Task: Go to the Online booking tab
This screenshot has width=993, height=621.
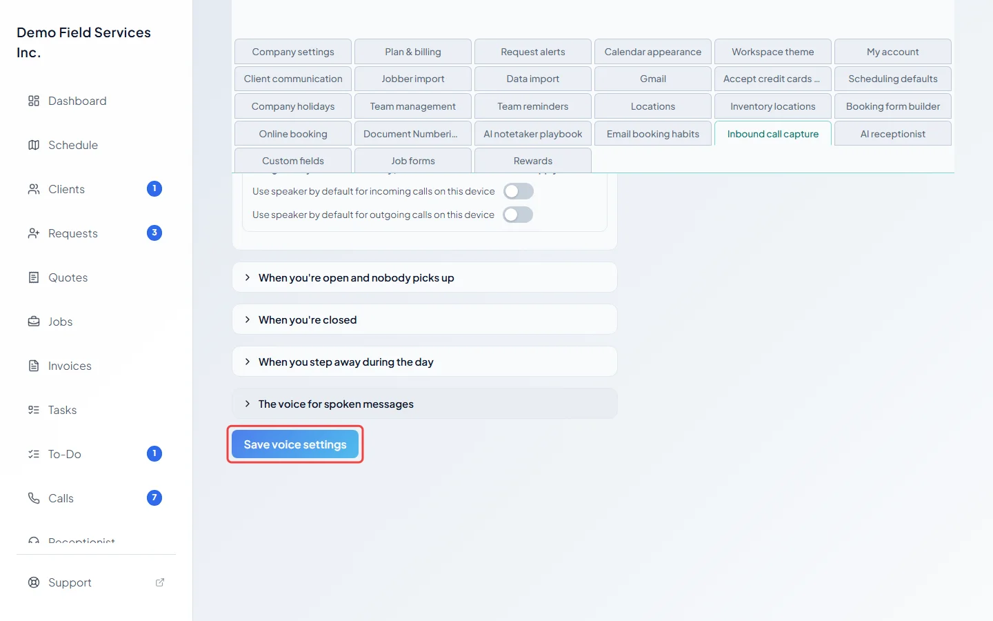Action: 293,134
